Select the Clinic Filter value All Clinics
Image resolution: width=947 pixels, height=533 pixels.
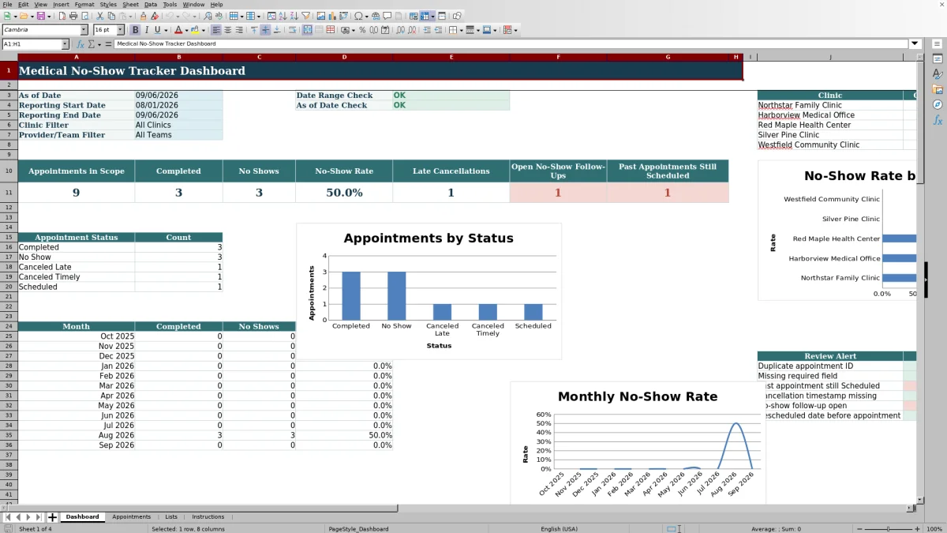(178, 125)
